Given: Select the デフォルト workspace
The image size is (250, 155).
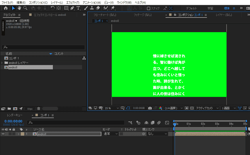Looking at the screenshot, I should 191,8.
